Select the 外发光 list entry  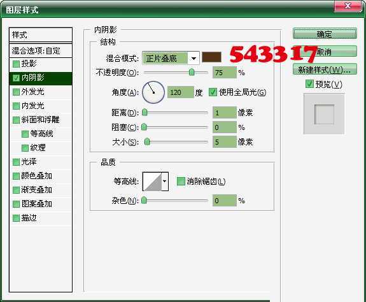(41, 92)
